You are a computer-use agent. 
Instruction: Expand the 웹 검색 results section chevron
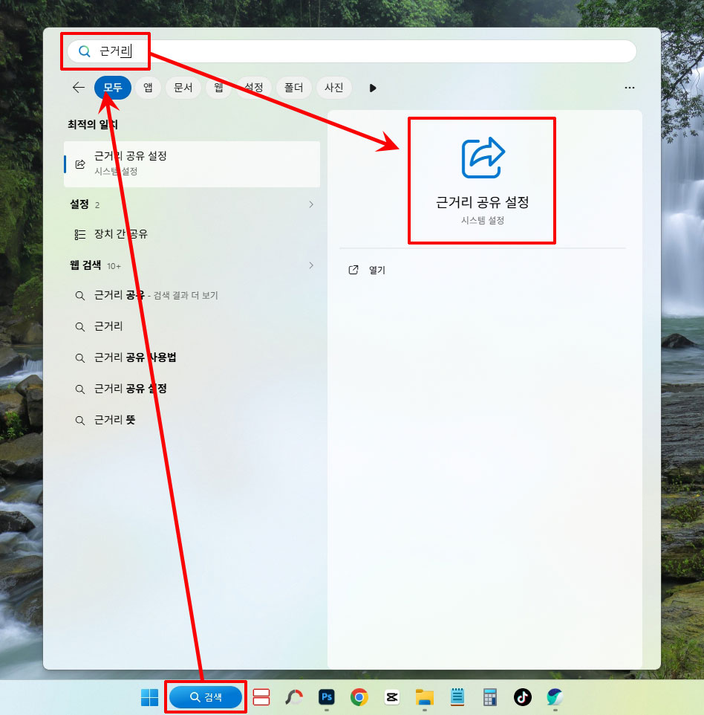click(x=311, y=265)
